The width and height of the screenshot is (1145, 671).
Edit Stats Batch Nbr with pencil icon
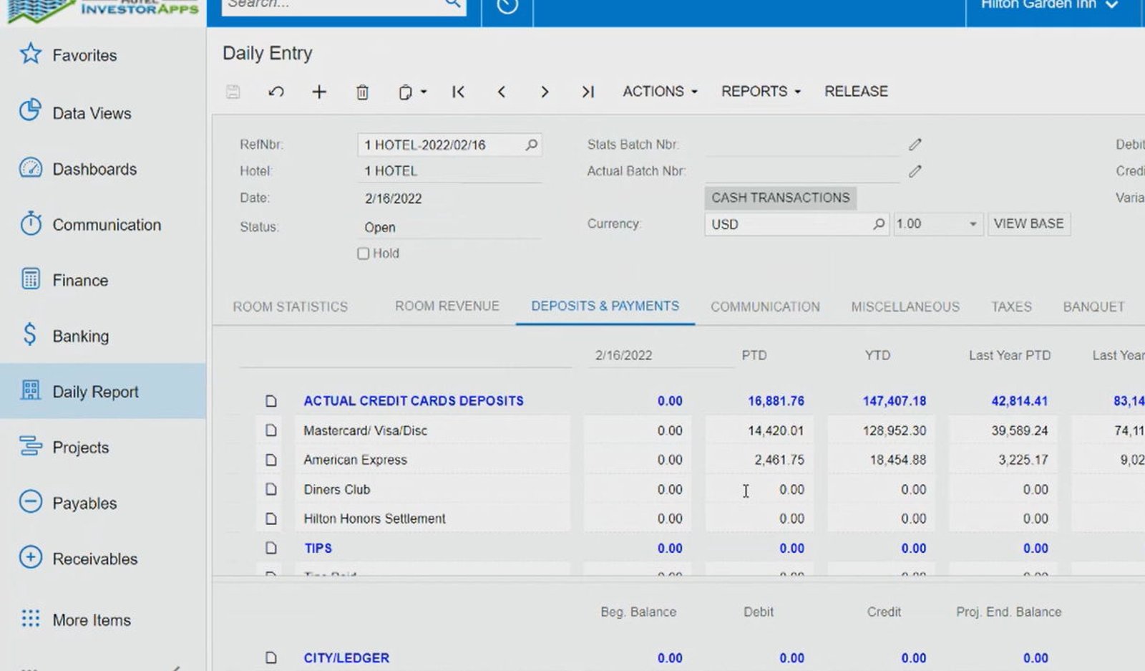pos(915,145)
